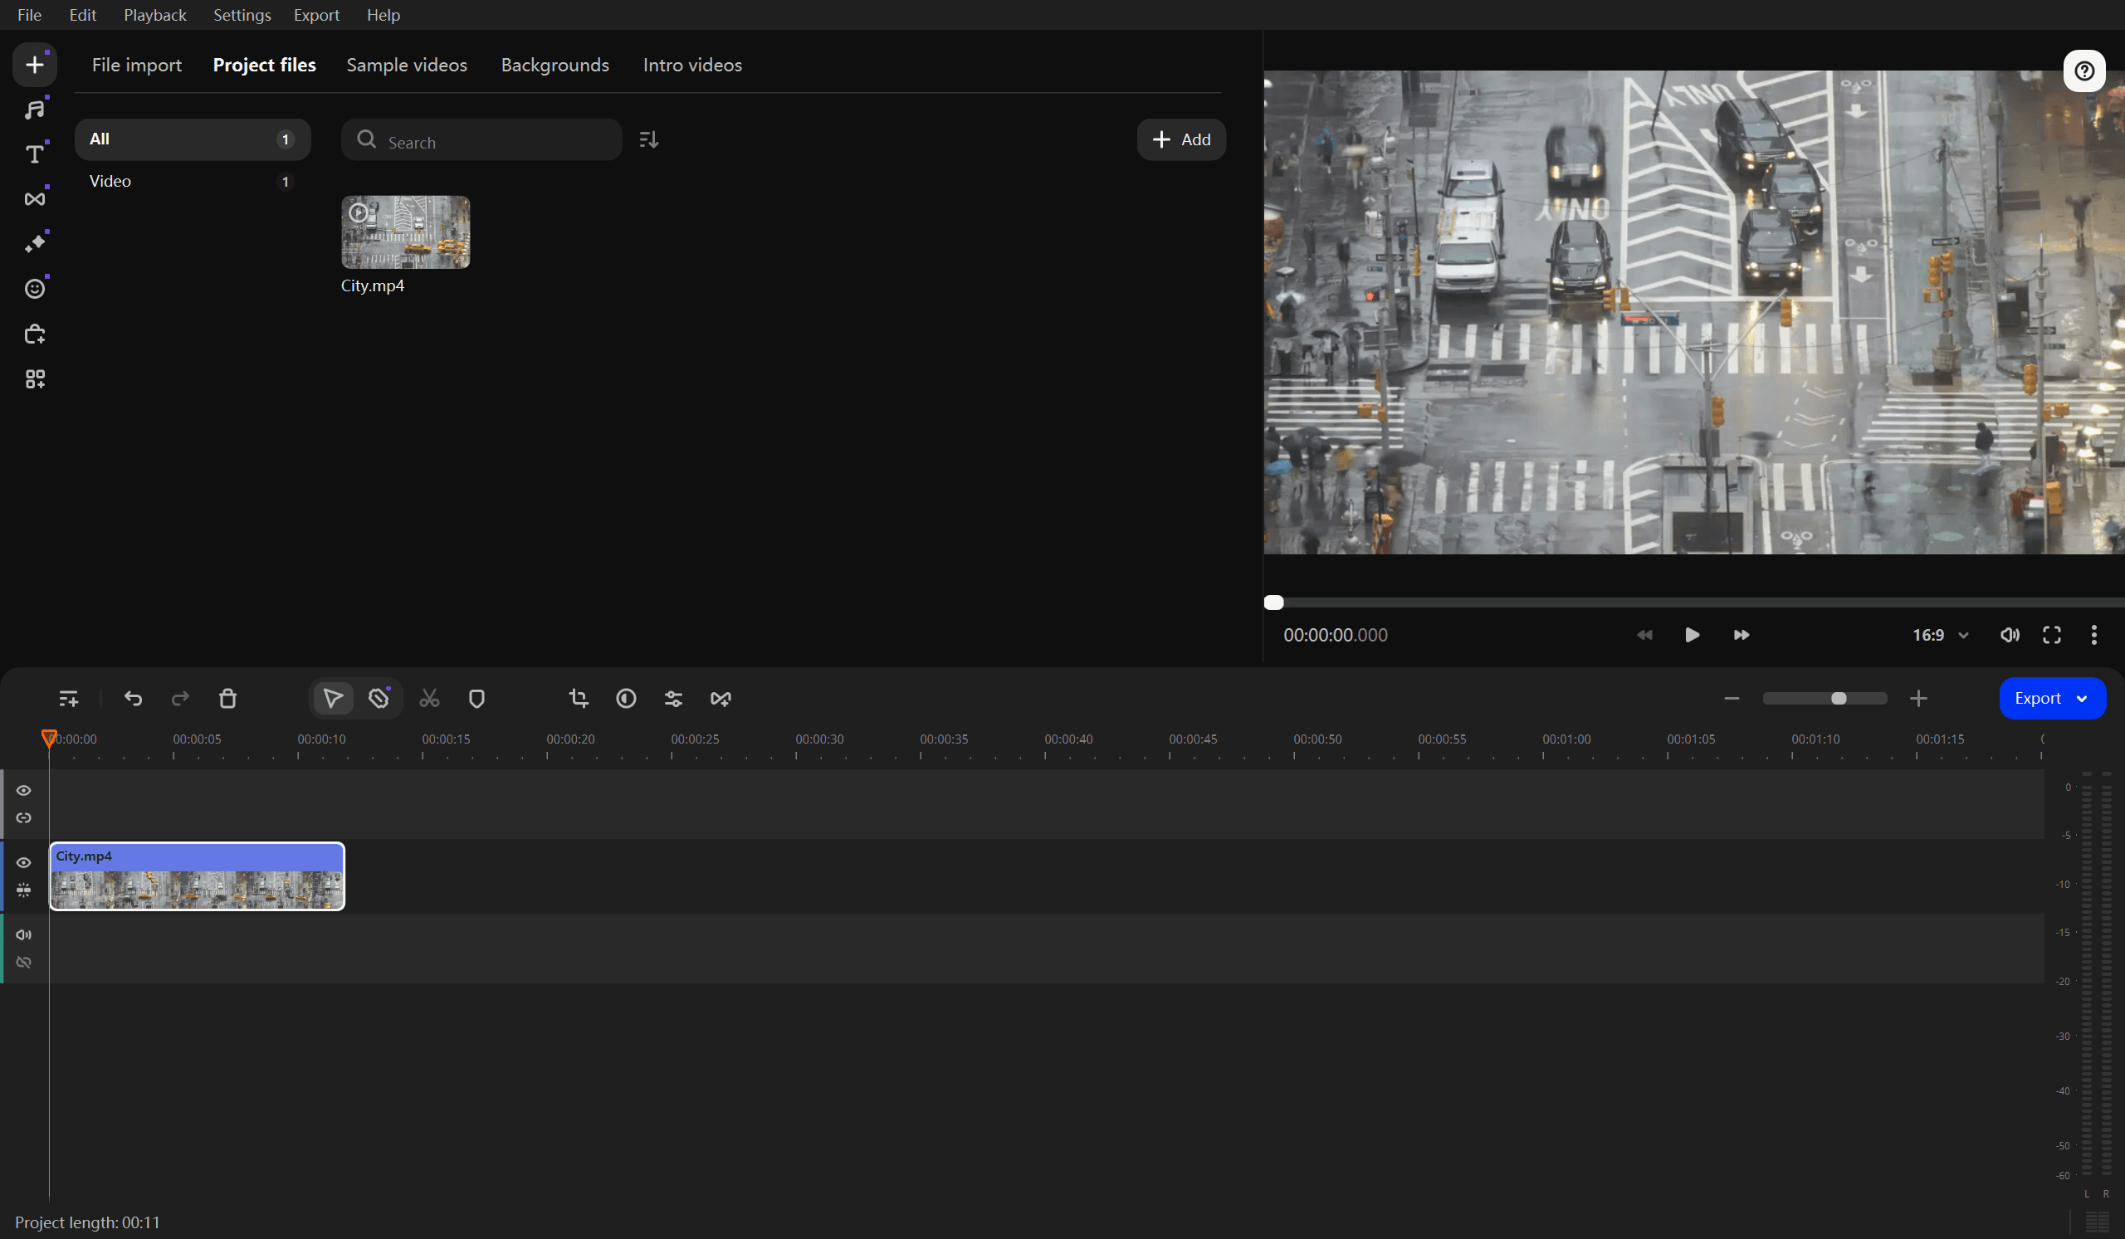Switch to the Sample videos tab
The height and width of the screenshot is (1239, 2125).
(x=407, y=65)
